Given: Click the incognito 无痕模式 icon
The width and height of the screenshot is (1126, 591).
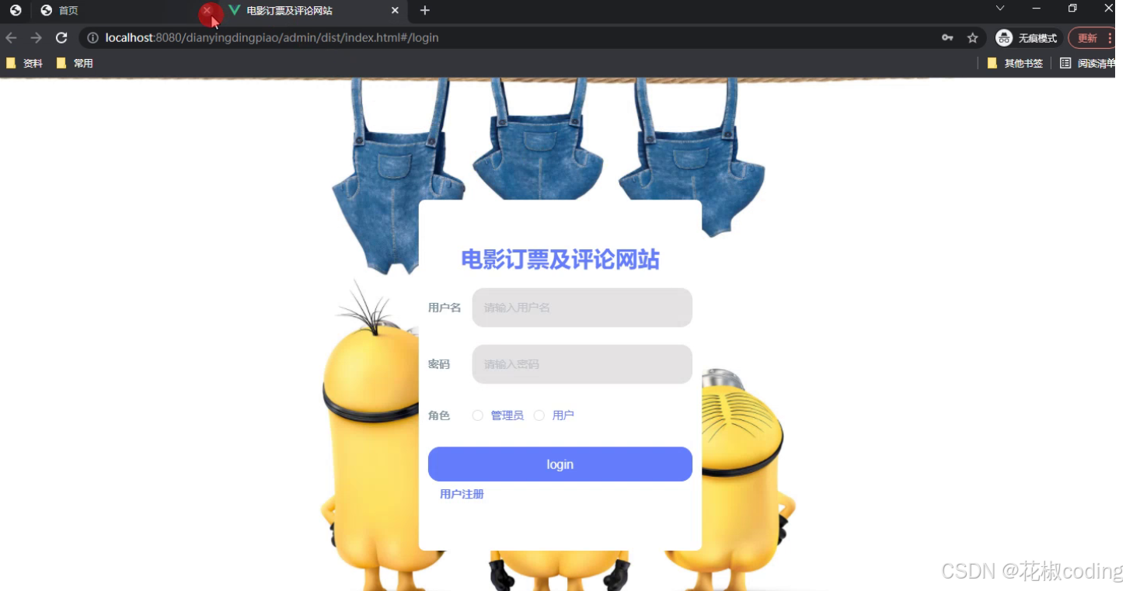Looking at the screenshot, I should point(1002,37).
